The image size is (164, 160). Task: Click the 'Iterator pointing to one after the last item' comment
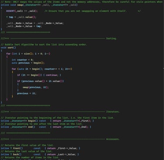click(42, 124)
